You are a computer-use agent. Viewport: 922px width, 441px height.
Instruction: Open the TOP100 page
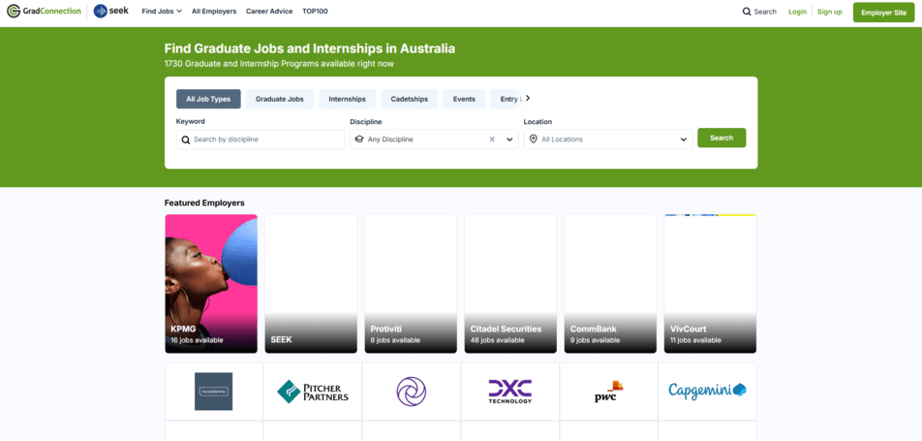coord(315,12)
